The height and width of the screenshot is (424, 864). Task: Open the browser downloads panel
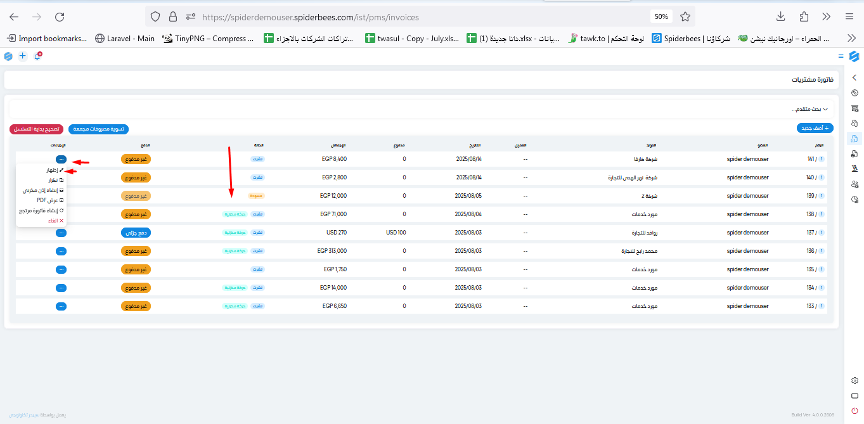pos(781,16)
